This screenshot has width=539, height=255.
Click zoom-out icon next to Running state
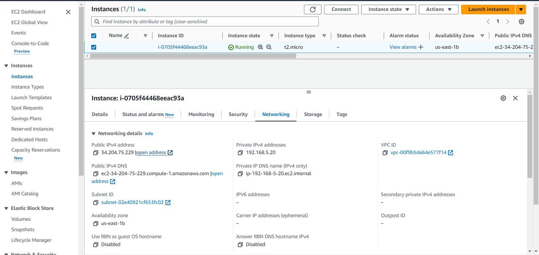click(269, 47)
